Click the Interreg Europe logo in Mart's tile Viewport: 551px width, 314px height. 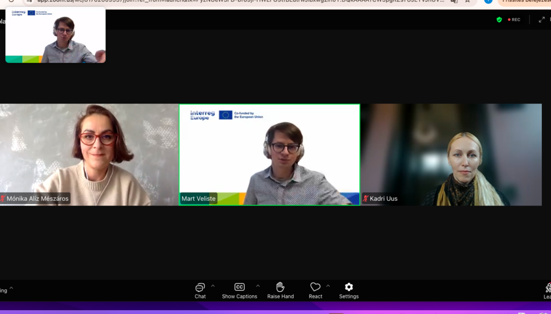click(202, 115)
